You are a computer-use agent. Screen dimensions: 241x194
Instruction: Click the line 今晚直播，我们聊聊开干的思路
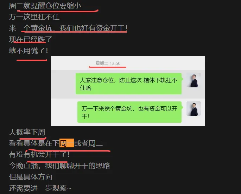[59, 166]
